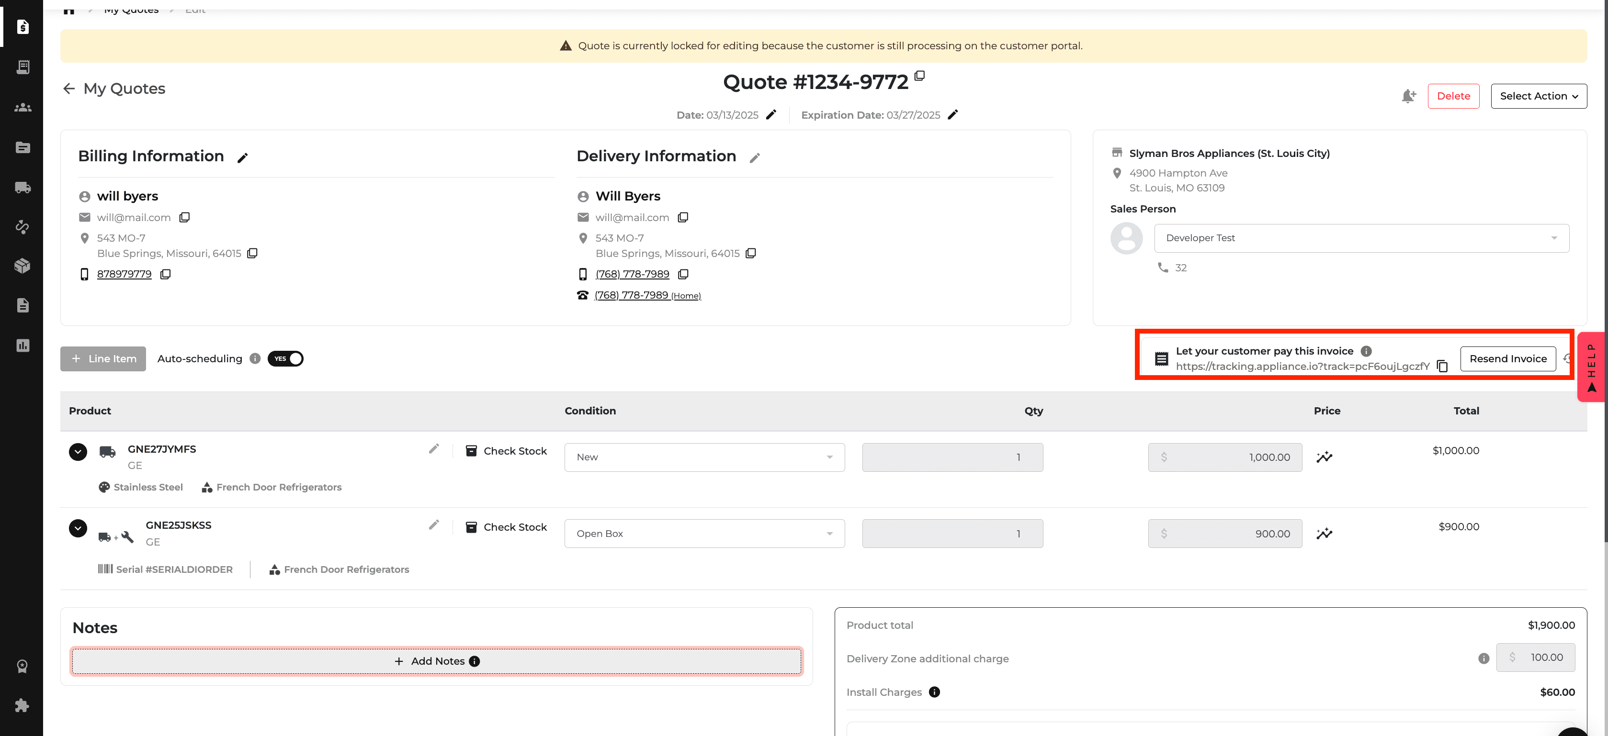Open price trend icon for GNE27JYMFS

coord(1324,457)
